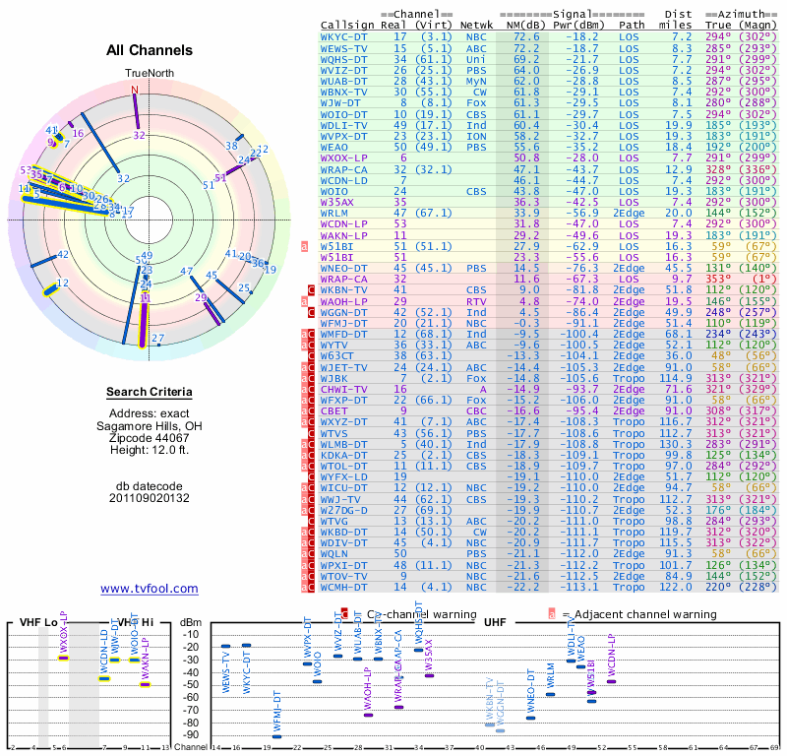Image resolution: width=787 pixels, height=756 pixels.
Task: Click the Pwr(dBm) column header
Action: pos(578,25)
